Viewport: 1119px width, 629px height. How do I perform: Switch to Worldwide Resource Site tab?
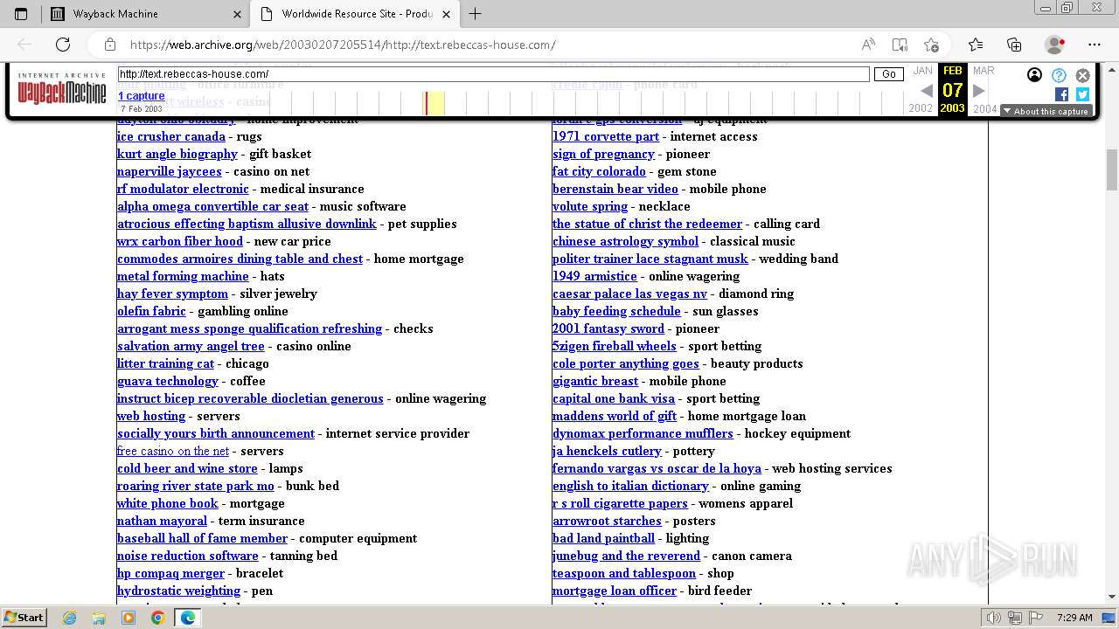pos(355,14)
